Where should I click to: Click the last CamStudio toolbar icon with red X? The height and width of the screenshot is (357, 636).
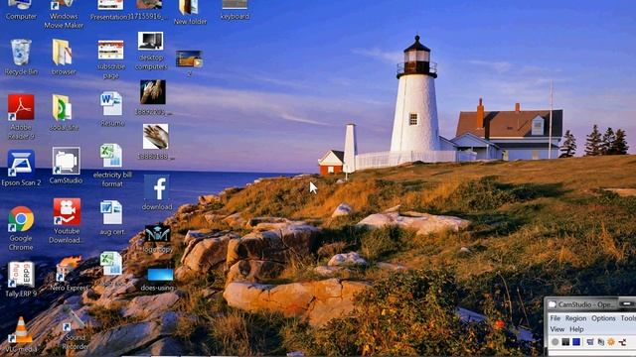click(623, 342)
